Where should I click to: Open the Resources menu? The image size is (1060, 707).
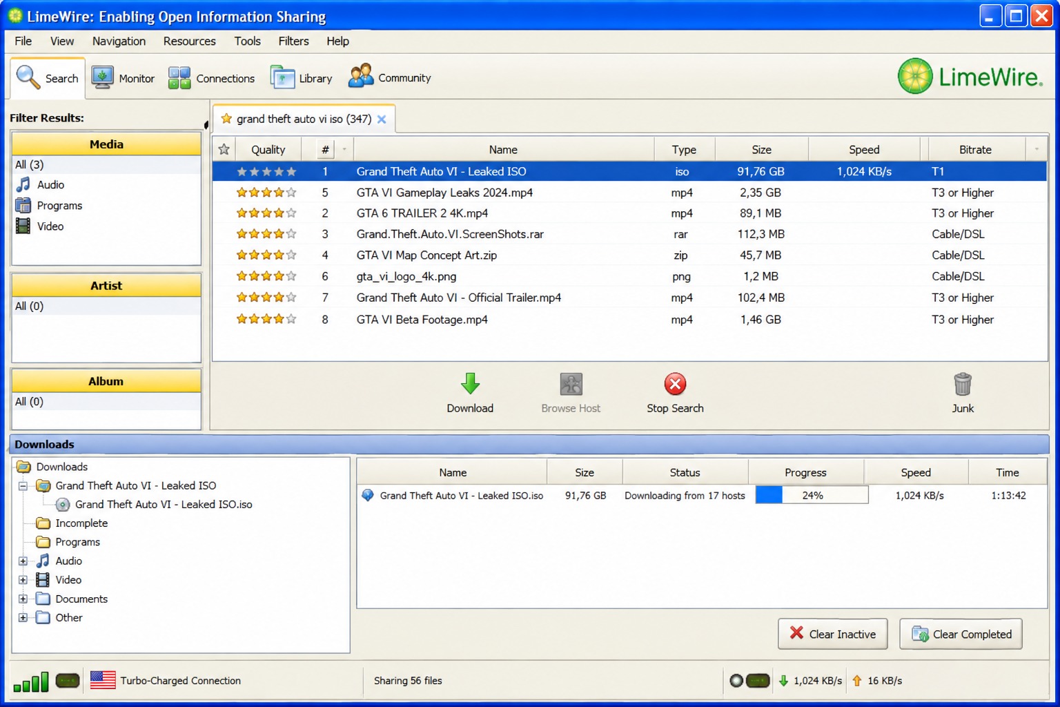(190, 41)
